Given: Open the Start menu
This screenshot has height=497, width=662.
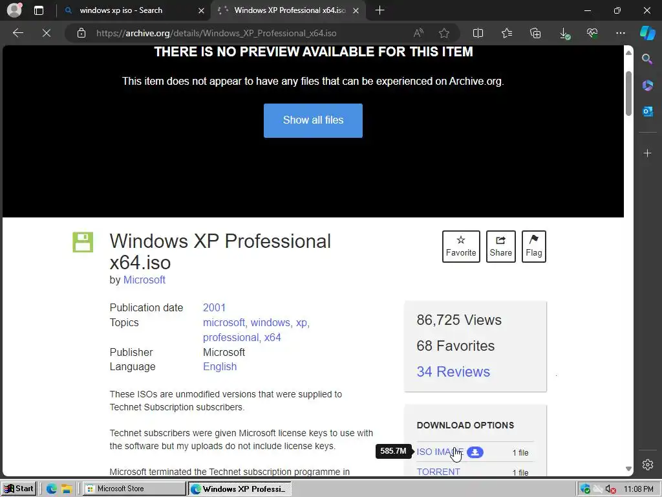Looking at the screenshot, I should click(19, 489).
